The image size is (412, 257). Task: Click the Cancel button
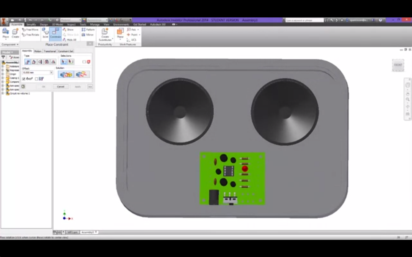pos(61,87)
